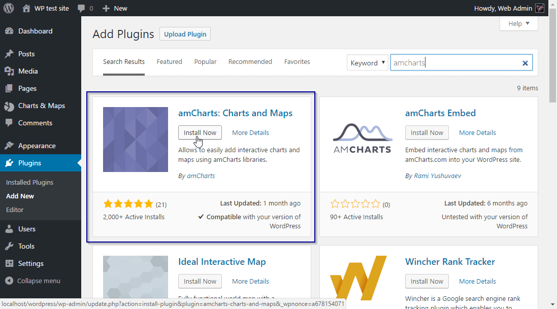Switch to the Featured tab
This screenshot has height=309, width=557.
point(169,61)
